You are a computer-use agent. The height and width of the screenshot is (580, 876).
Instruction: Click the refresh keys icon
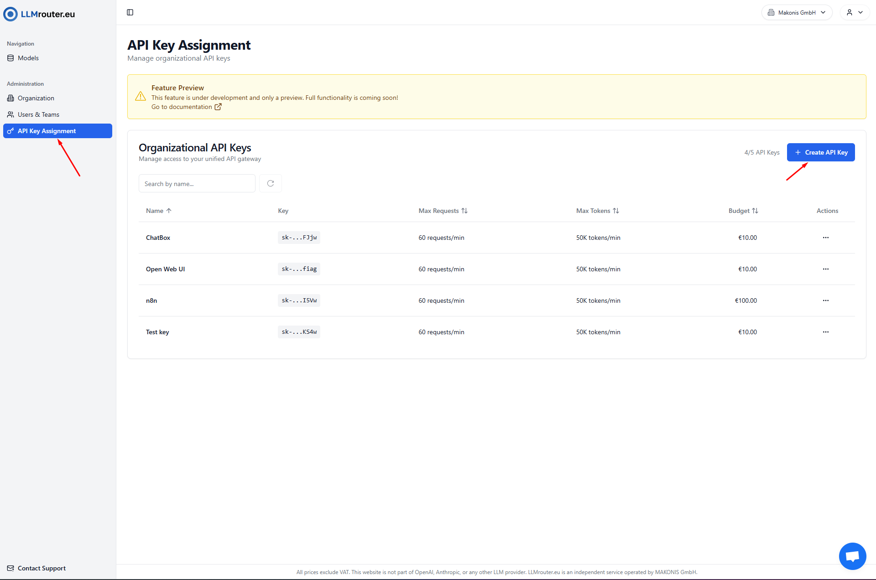tap(270, 183)
